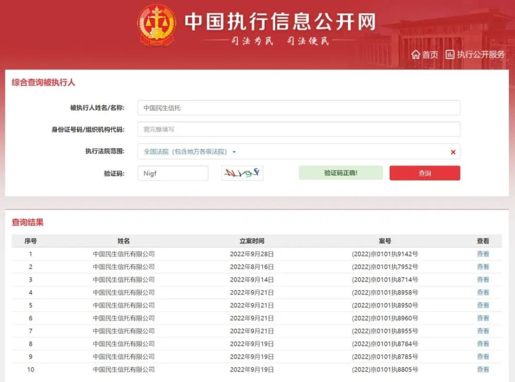Click the 立案时间 column header
The image size is (515, 382).
(x=252, y=241)
